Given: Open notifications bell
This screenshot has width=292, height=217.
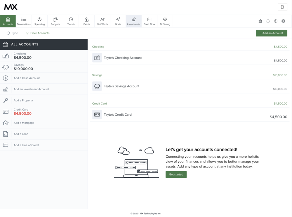Looking at the screenshot, I should [x=268, y=21].
